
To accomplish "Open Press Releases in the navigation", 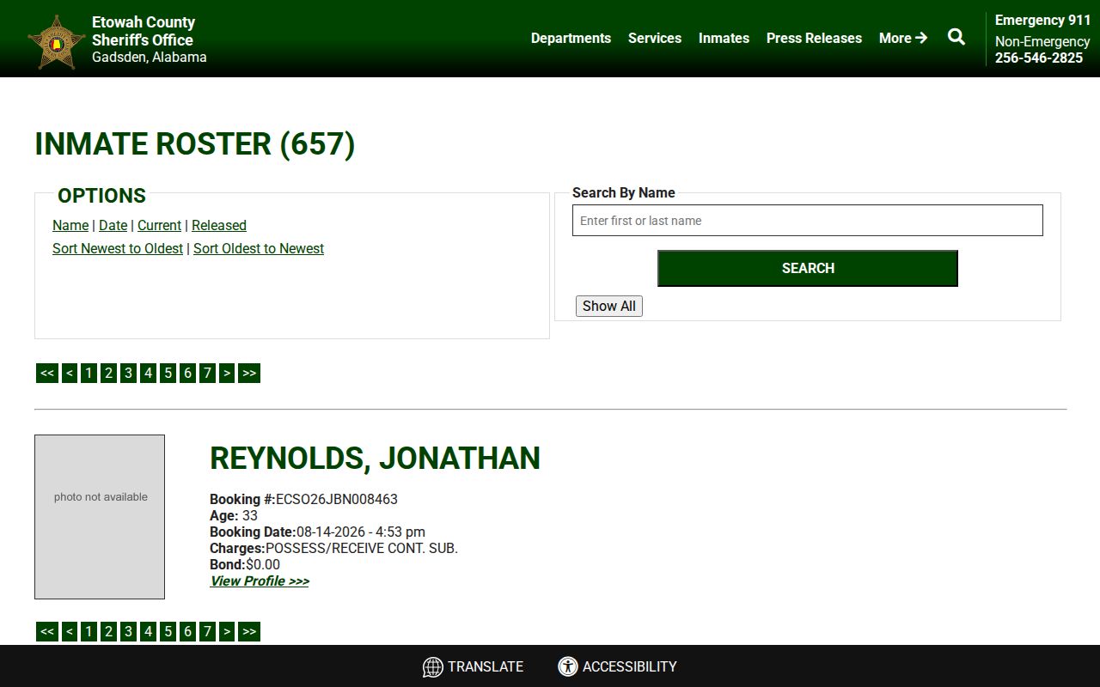I will point(814,38).
